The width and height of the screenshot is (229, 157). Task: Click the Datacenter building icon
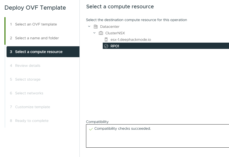(x=96, y=27)
